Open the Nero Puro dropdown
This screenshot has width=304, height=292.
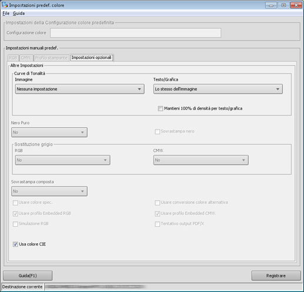49,132
